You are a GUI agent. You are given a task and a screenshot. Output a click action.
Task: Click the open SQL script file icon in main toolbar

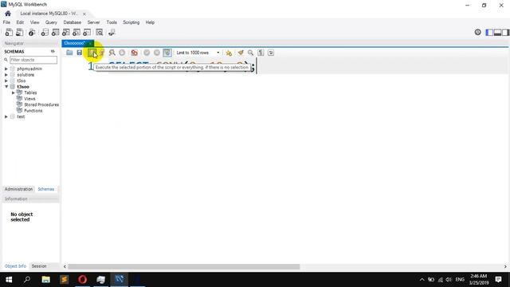(19, 32)
